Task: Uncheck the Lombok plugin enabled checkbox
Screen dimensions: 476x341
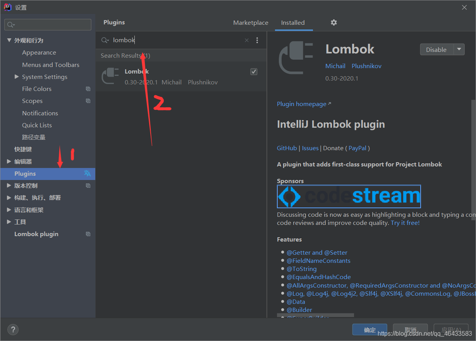Action: (254, 72)
